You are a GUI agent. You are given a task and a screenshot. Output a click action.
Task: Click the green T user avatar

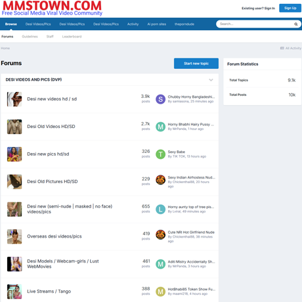tap(160, 154)
